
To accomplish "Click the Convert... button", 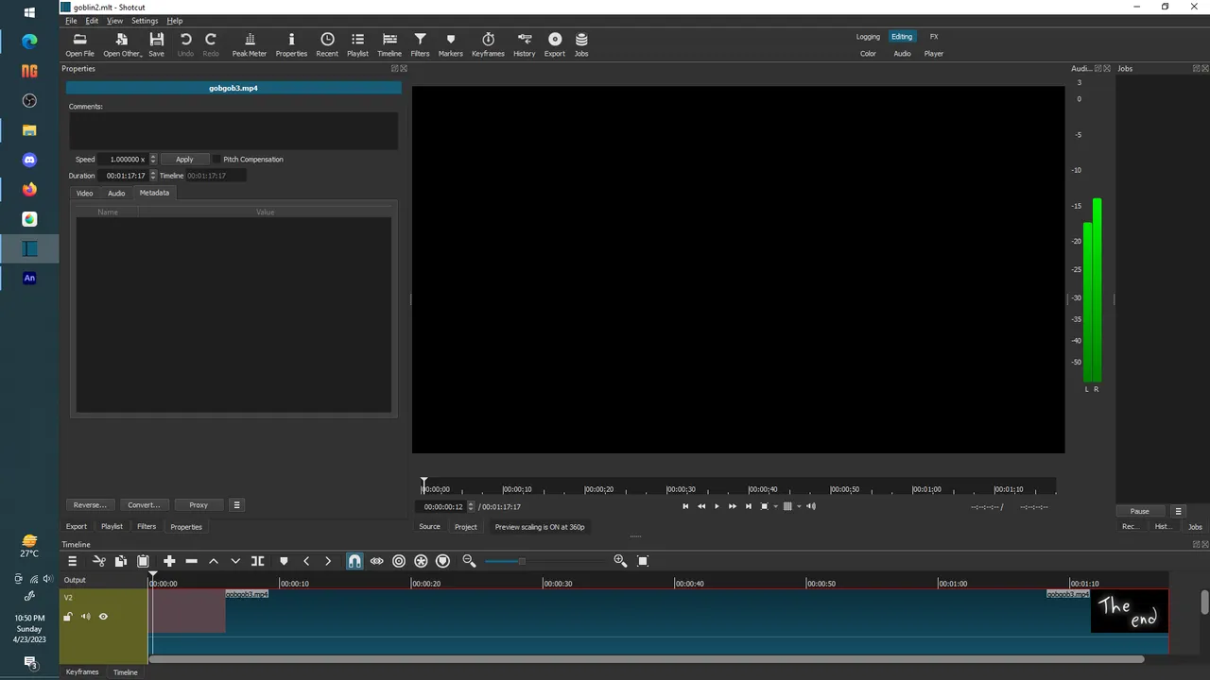I will click(144, 505).
